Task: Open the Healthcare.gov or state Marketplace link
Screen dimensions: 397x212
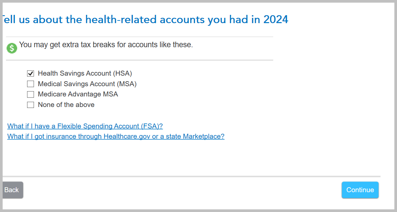Action: click(x=116, y=136)
